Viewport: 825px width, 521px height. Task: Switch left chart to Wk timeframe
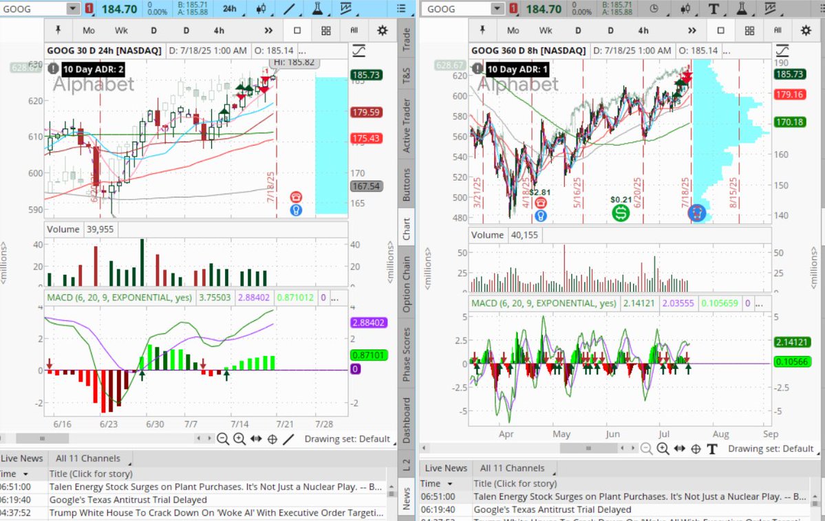click(x=121, y=30)
